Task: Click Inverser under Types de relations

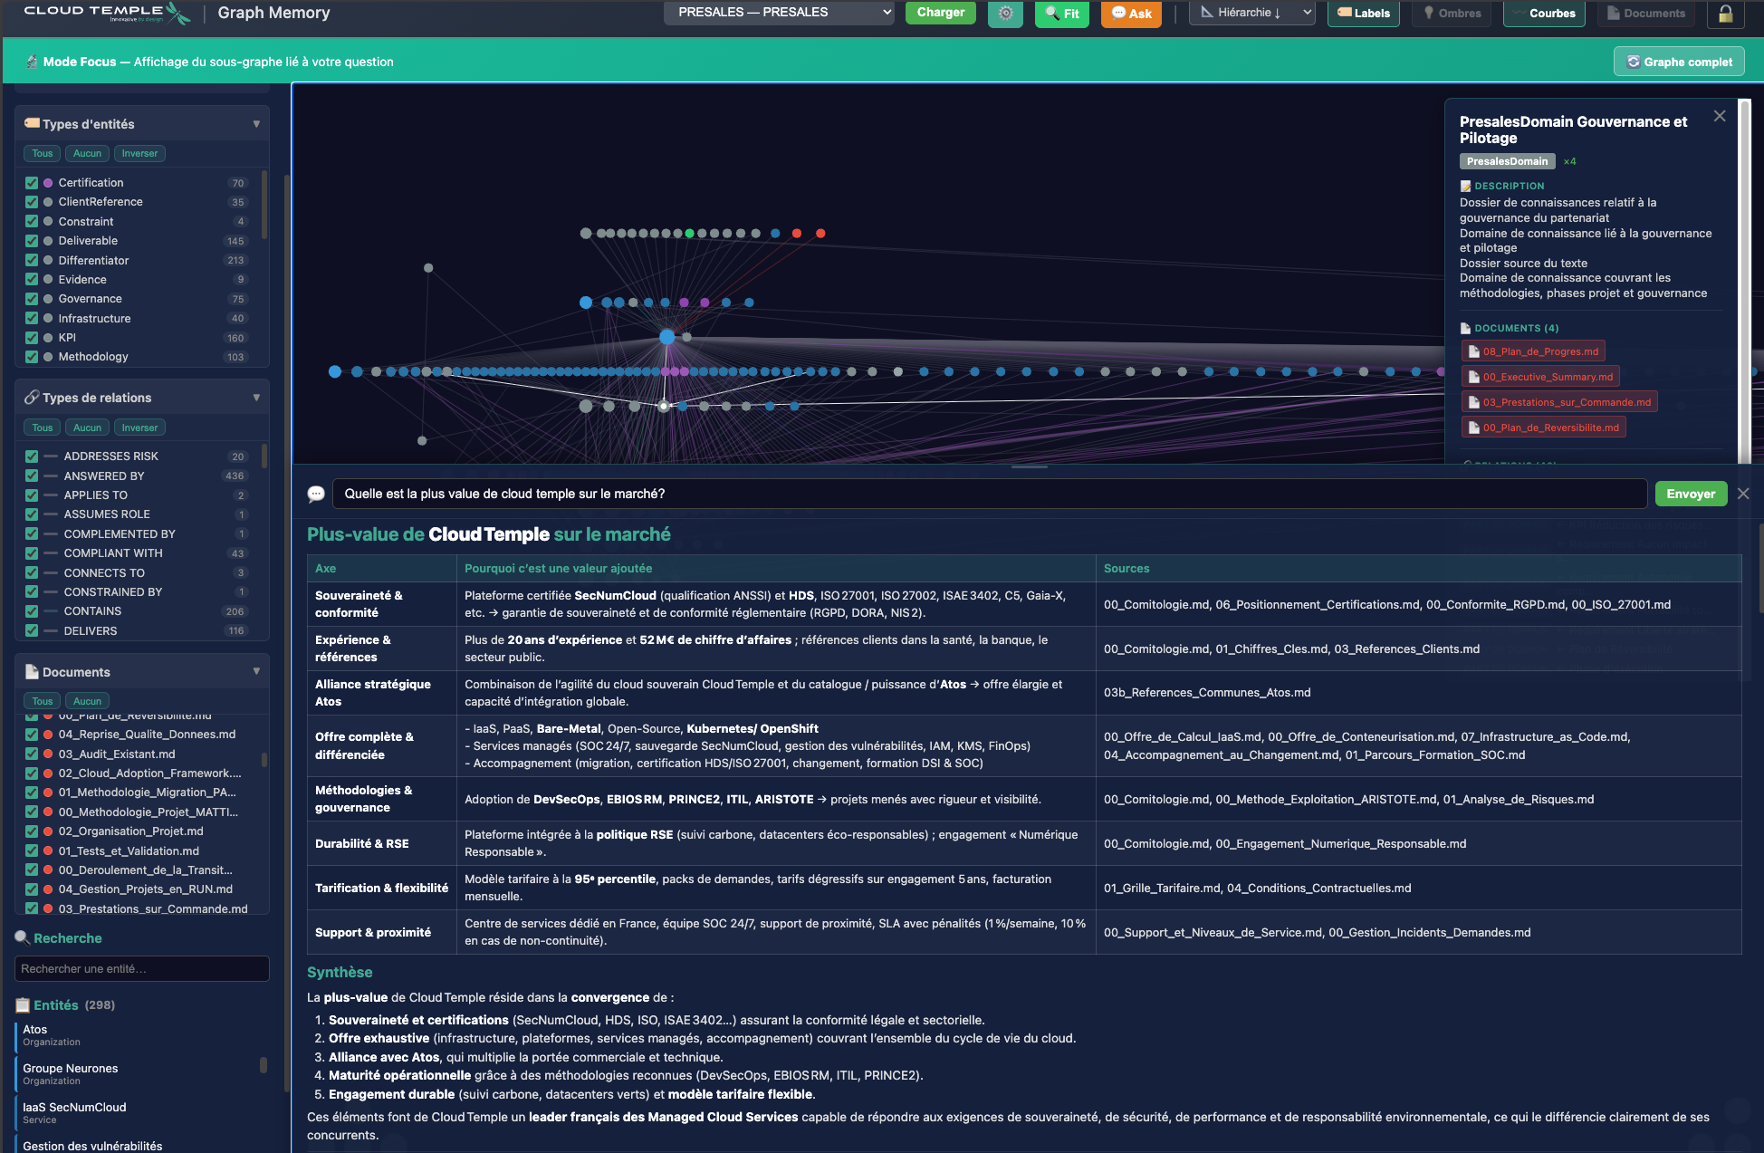Action: click(139, 428)
